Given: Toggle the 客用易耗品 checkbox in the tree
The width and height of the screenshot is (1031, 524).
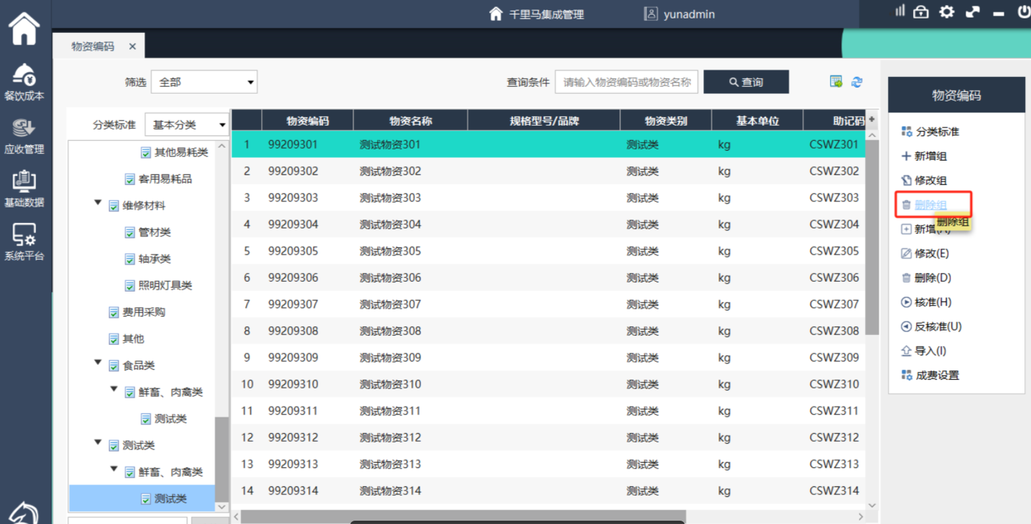Looking at the screenshot, I should pyautogui.click(x=130, y=179).
